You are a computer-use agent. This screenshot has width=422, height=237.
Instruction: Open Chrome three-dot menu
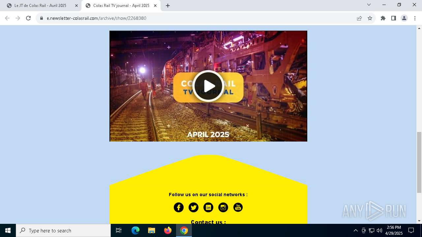pyautogui.click(x=415, y=18)
